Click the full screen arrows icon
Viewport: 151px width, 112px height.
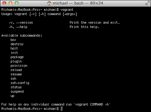pos(148,3)
